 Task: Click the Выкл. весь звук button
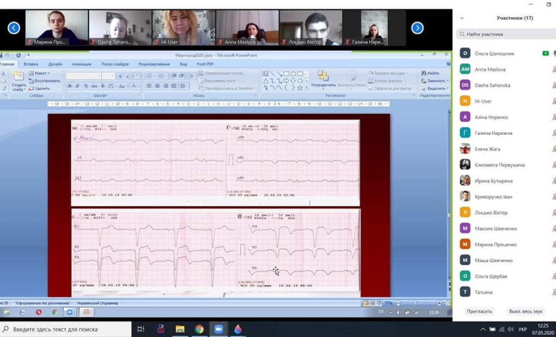pos(525,311)
